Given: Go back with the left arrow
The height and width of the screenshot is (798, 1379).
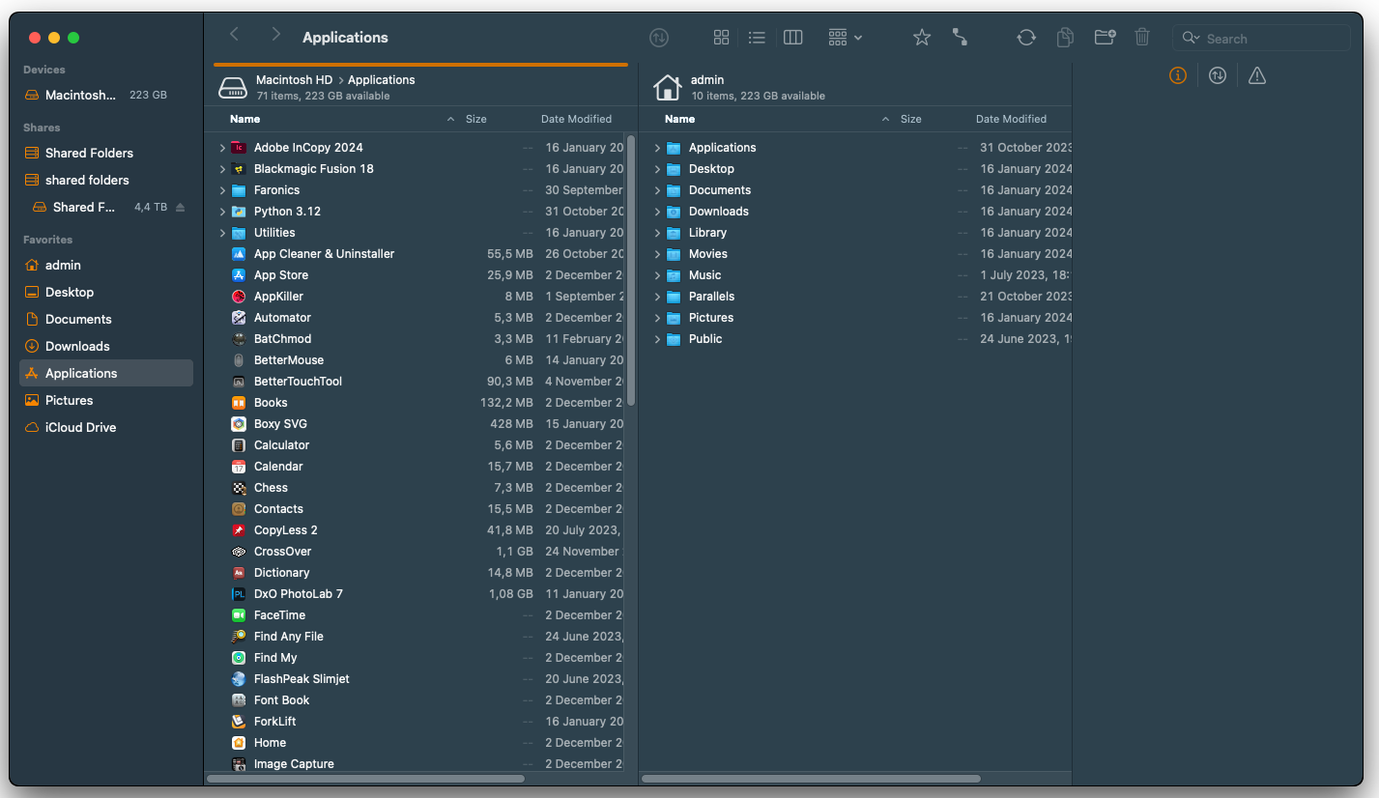Looking at the screenshot, I should pyautogui.click(x=234, y=35).
